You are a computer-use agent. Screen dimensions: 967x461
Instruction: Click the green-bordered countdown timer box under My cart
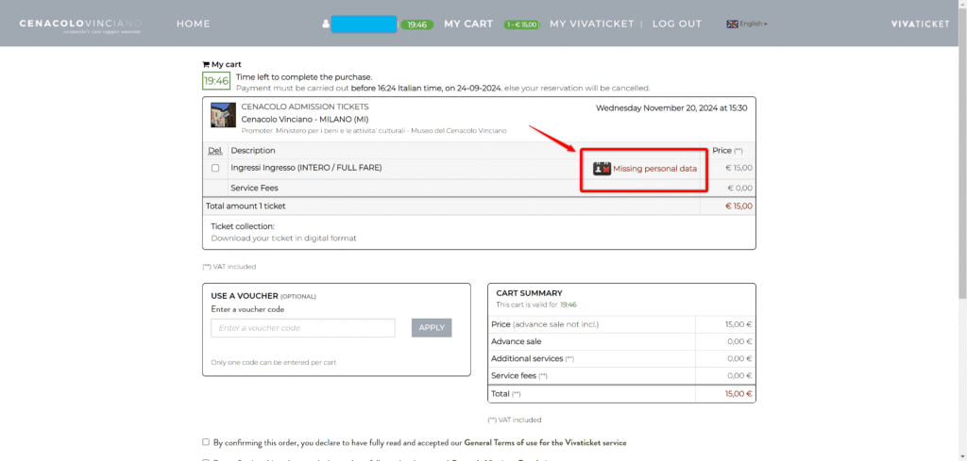coord(216,81)
